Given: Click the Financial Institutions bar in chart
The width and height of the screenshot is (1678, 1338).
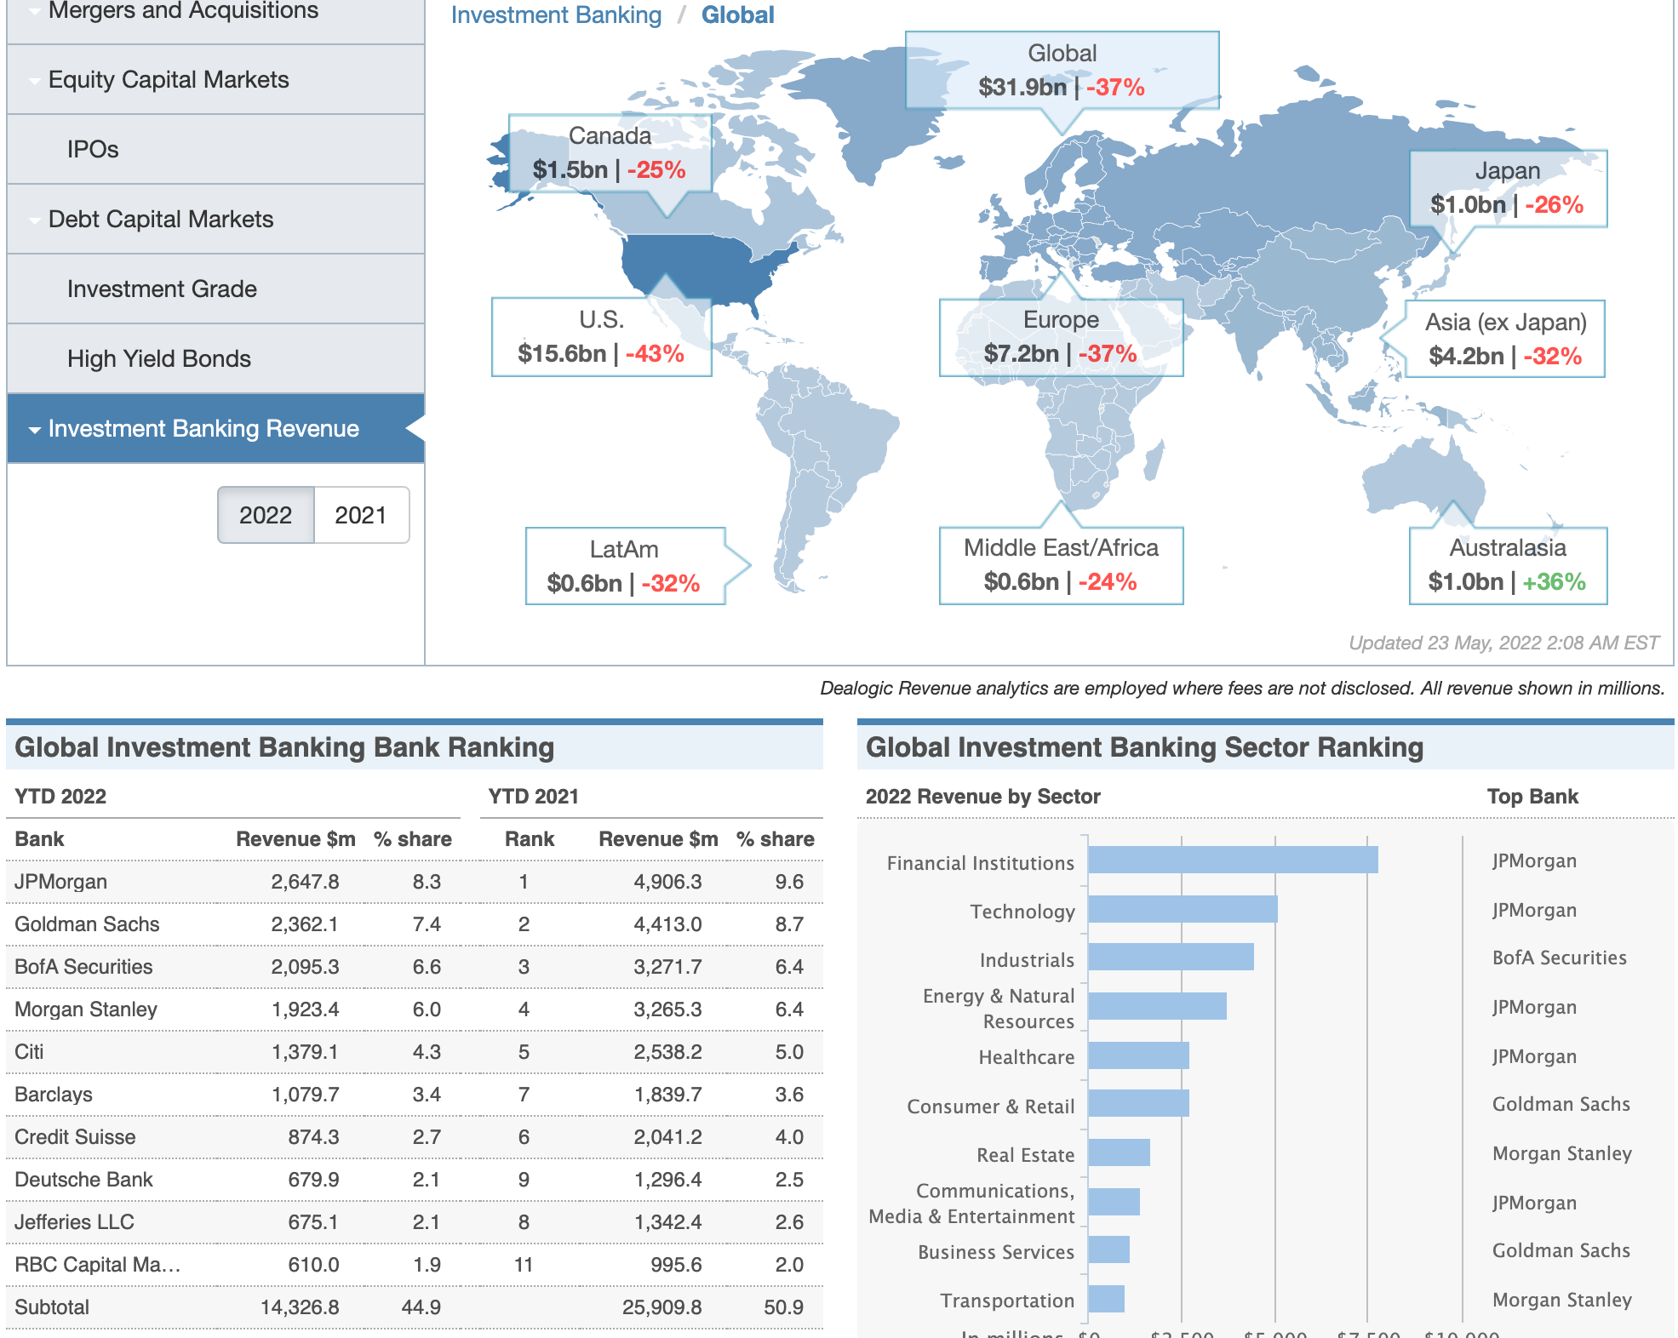Looking at the screenshot, I should point(1232,860).
